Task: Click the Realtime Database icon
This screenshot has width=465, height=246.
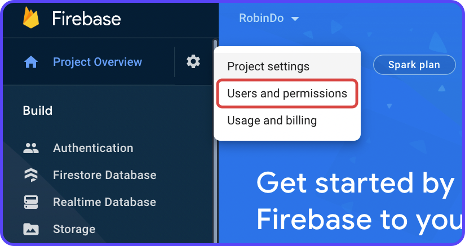Action: 31,202
